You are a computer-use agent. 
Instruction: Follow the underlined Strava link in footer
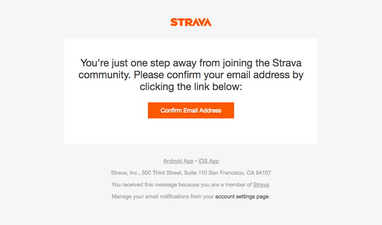tap(261, 185)
